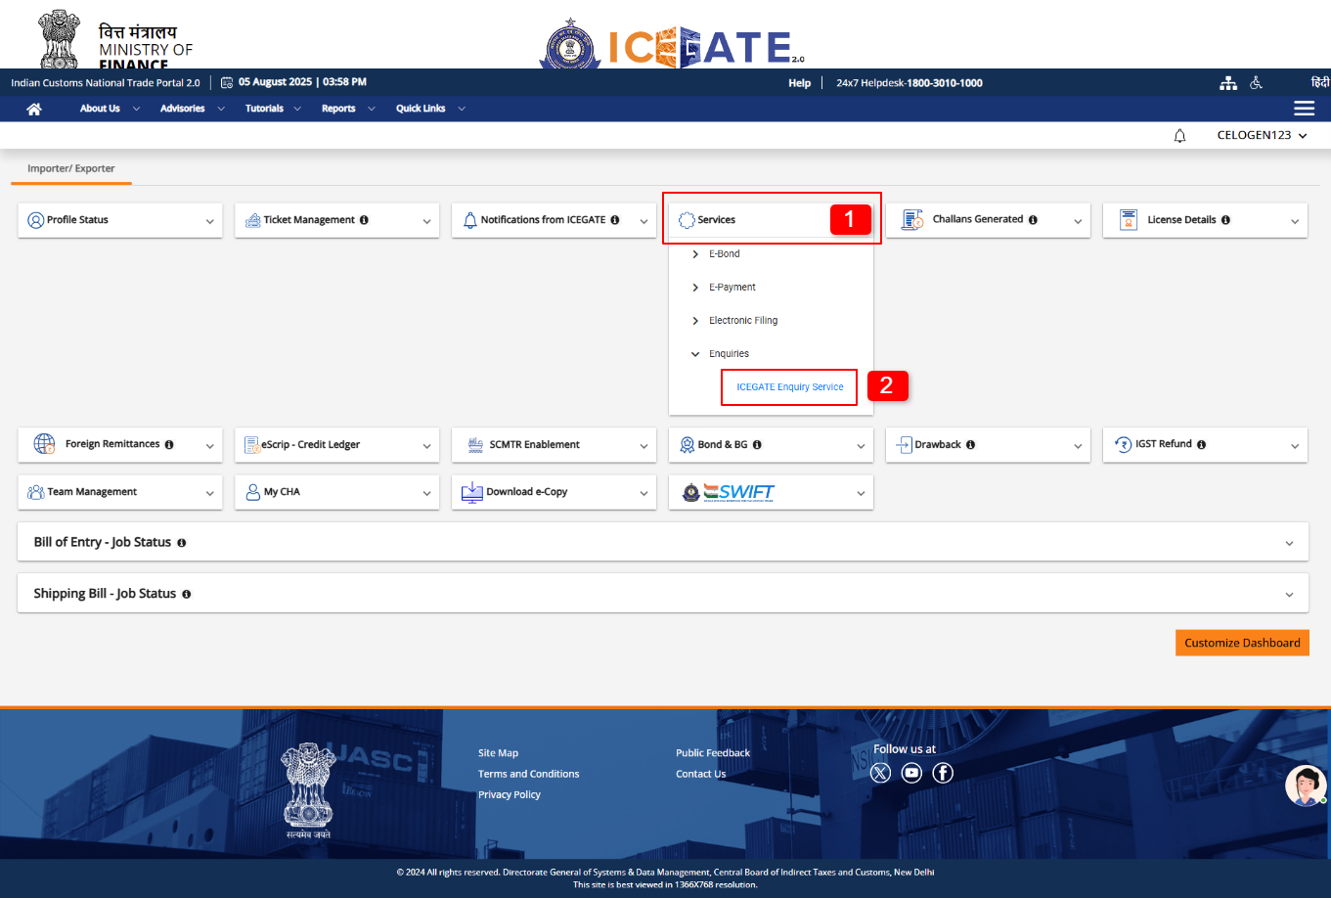Expand the SCMTR Enablement card
This screenshot has height=898, width=1331.
point(643,446)
